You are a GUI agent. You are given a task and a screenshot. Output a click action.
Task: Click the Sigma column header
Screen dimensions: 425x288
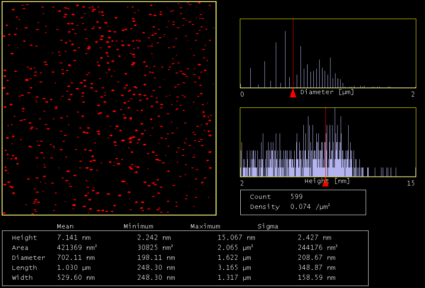pos(268,226)
